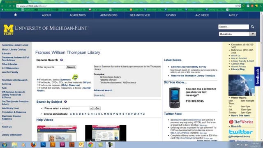Open Search by Subject help icon

(x=65, y=102)
